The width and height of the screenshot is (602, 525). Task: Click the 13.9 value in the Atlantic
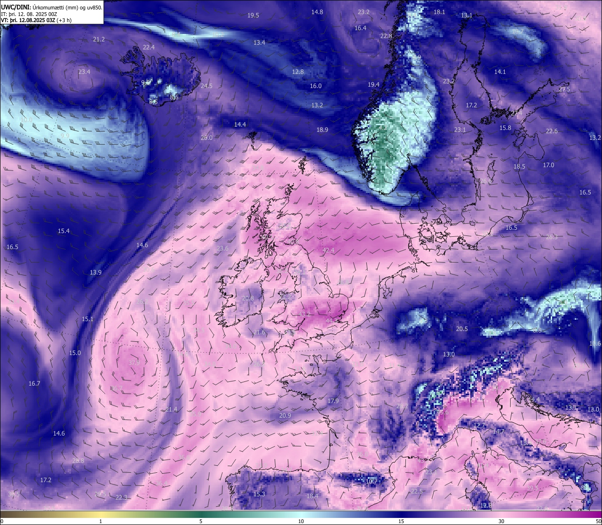(x=95, y=273)
